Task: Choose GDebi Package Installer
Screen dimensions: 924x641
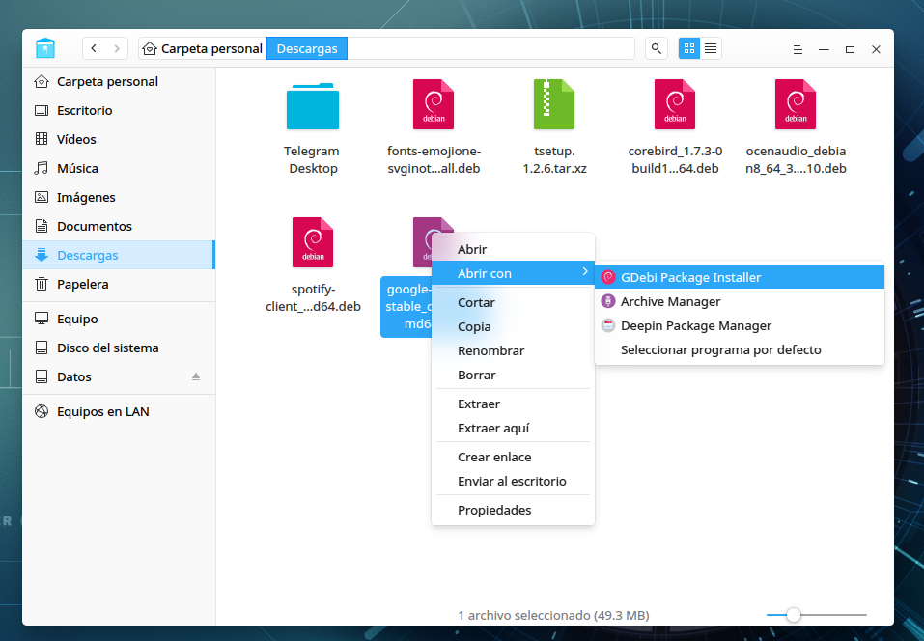Action: 690,277
